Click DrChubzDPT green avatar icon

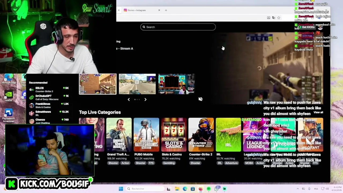[x=32, y=98]
